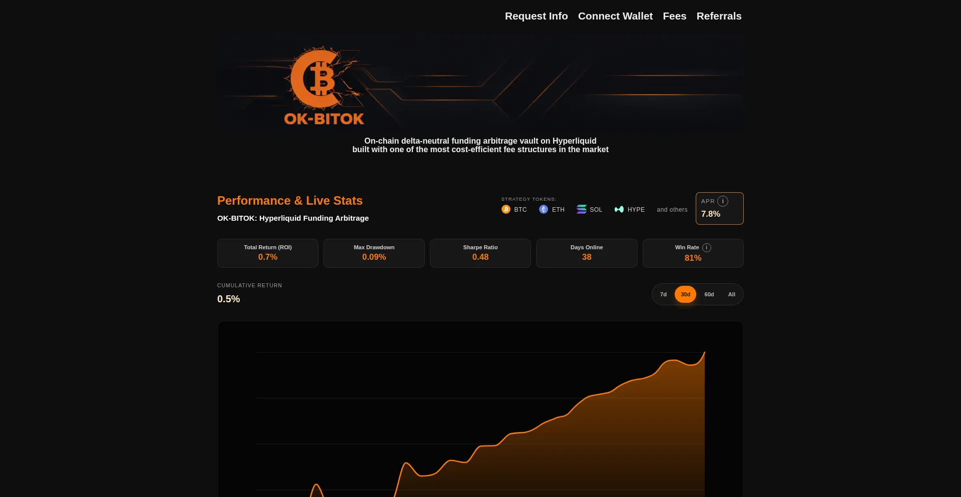Enable the All time range view
Screen dimensions: 961x497
coord(731,294)
